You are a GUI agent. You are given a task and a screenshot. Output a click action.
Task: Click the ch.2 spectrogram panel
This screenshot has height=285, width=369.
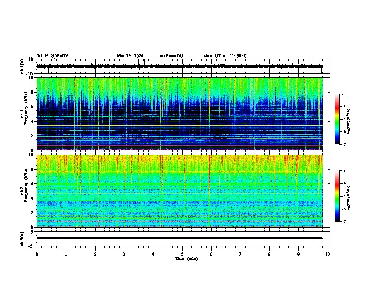click(x=180, y=191)
